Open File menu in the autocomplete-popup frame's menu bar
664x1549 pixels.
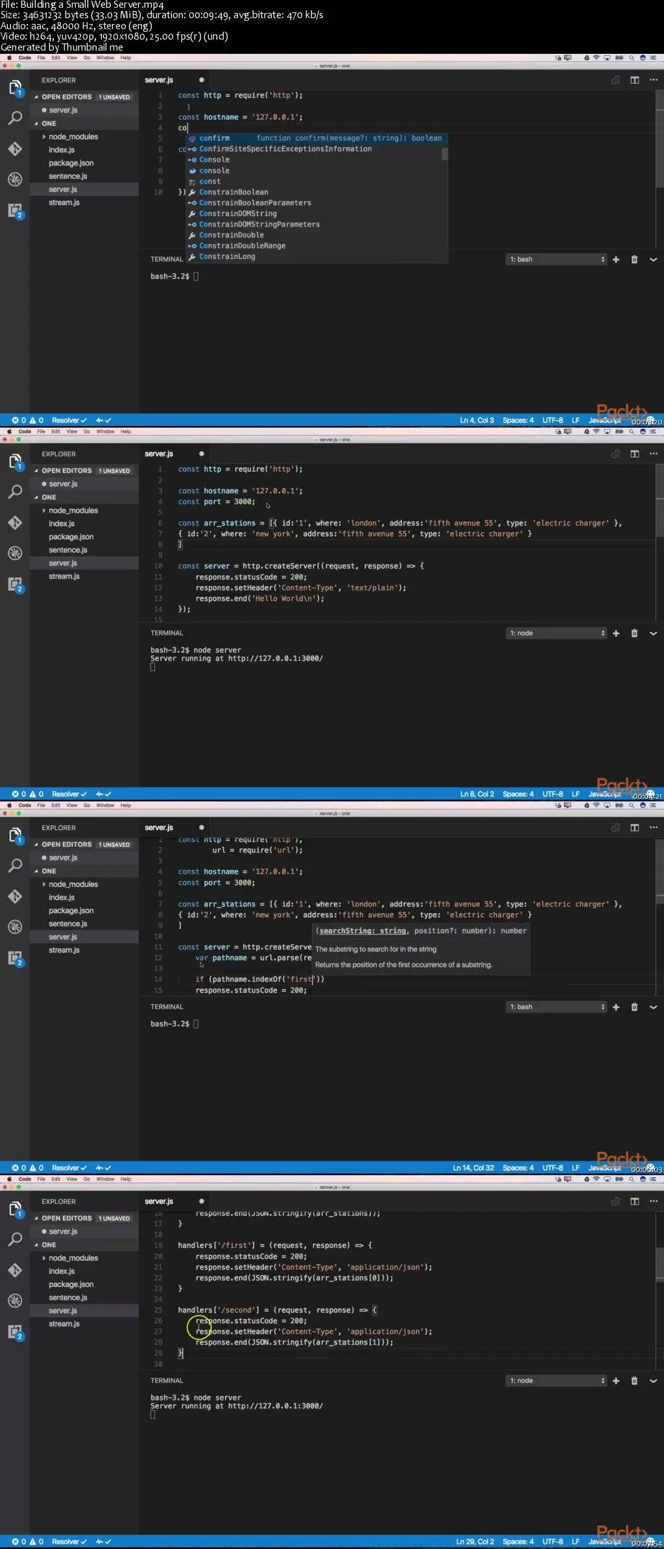click(x=41, y=58)
